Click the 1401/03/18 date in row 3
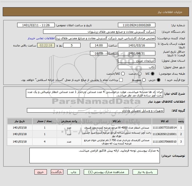 pos(20,142)
